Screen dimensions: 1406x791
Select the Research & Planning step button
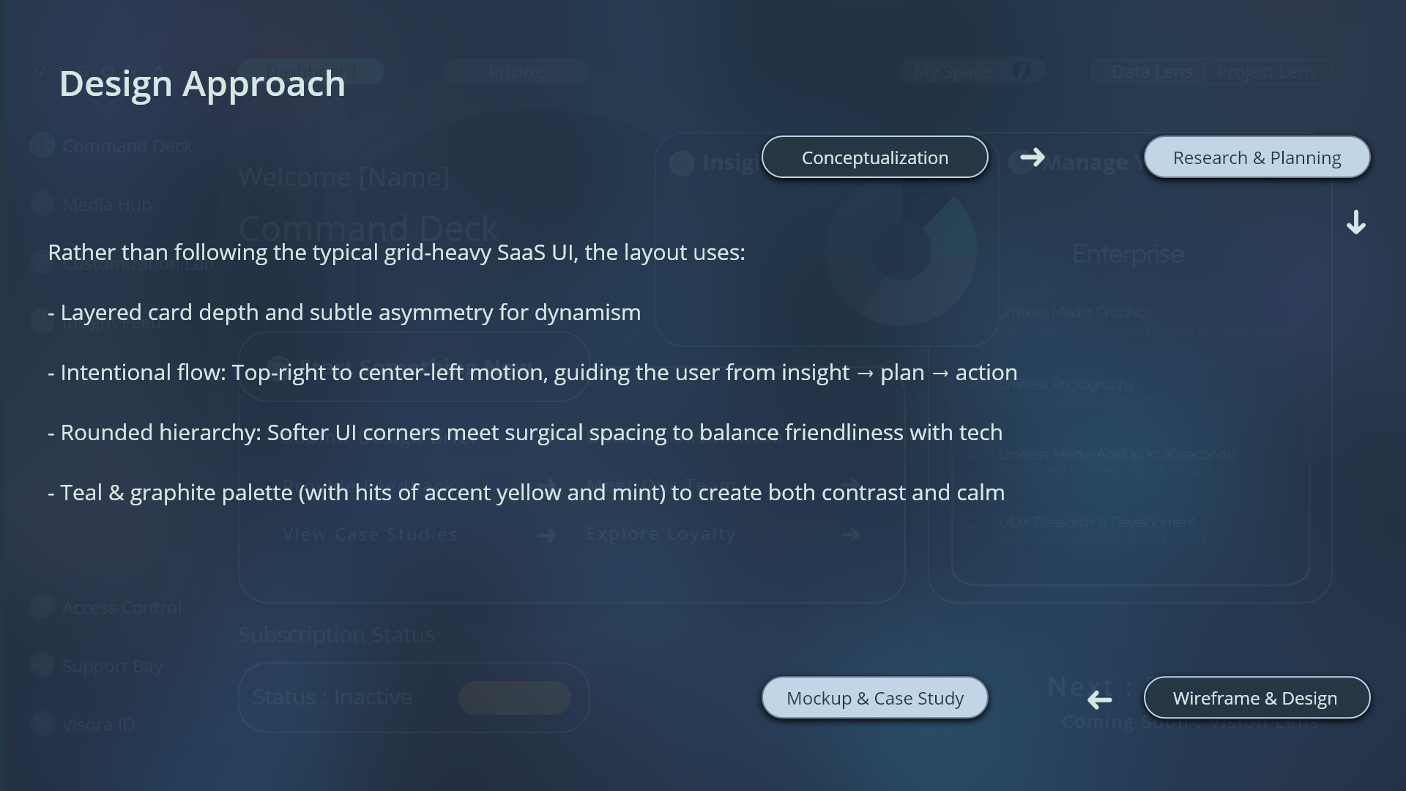(x=1257, y=157)
